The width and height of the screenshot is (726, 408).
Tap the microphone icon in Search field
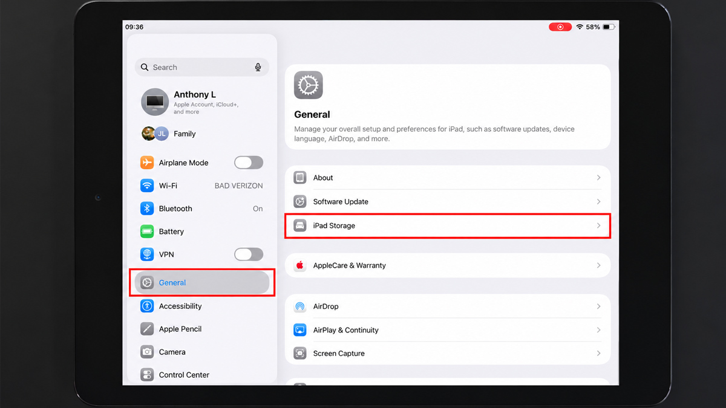(258, 67)
